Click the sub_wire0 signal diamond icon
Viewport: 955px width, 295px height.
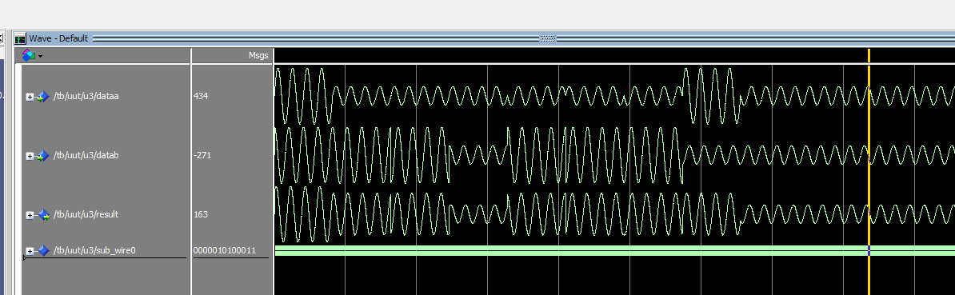pyautogui.click(x=42, y=250)
